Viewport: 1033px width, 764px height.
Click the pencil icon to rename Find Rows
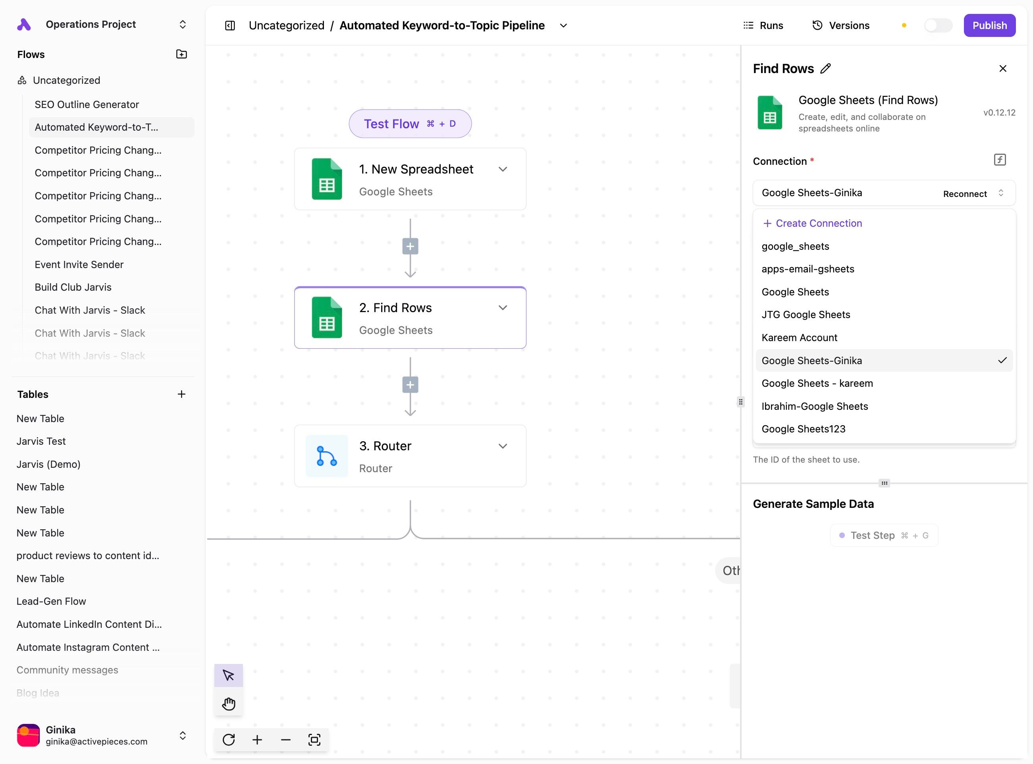click(825, 68)
